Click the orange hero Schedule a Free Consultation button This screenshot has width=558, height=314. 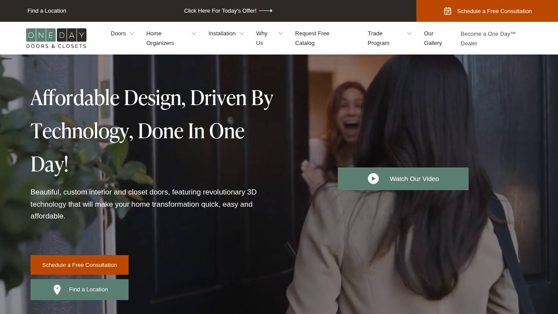pyautogui.click(x=79, y=265)
